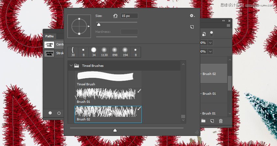Click the brush Size input field
This screenshot has height=146, width=277.
[x=129, y=16]
